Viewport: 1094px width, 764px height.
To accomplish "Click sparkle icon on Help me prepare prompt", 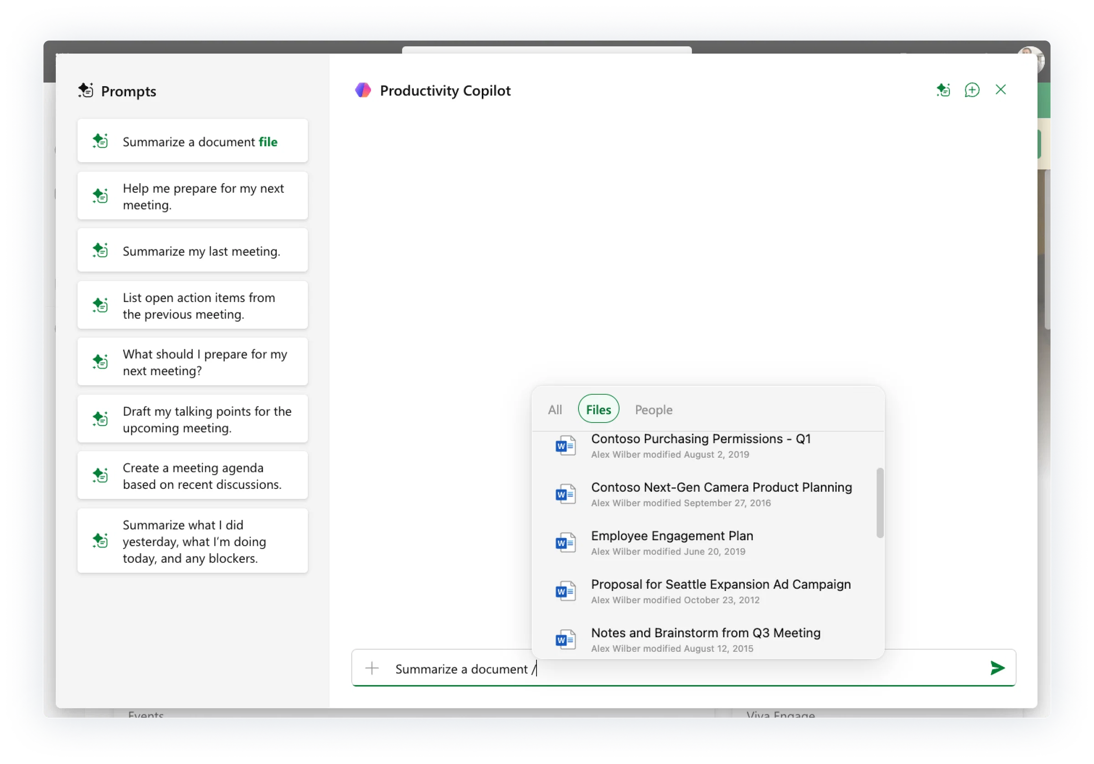I will 100,196.
